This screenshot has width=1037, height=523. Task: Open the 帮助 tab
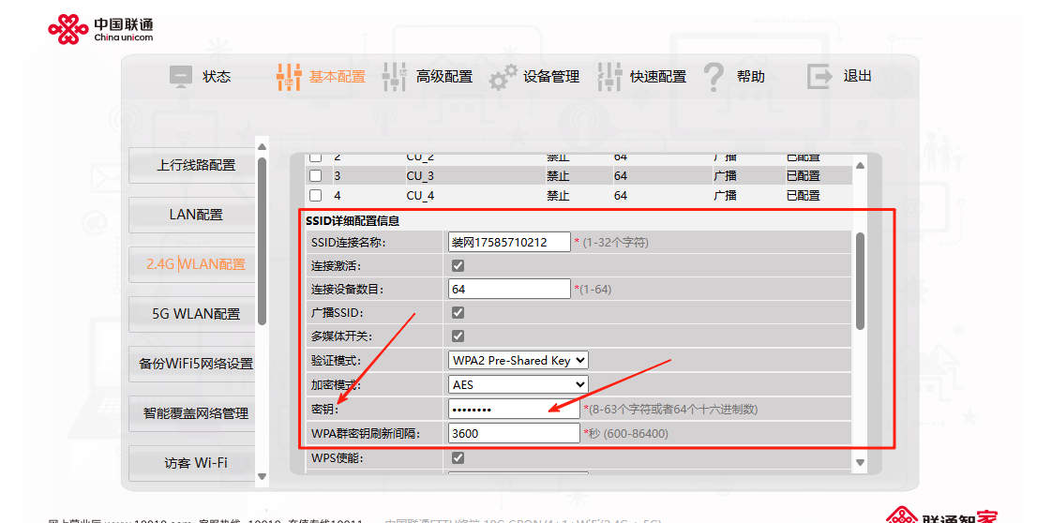[751, 77]
